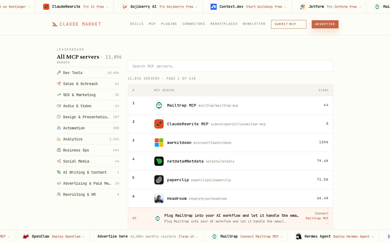Viewport: 390px width, 243px height.
Task: Click the Advertise button
Action: (x=325, y=24)
